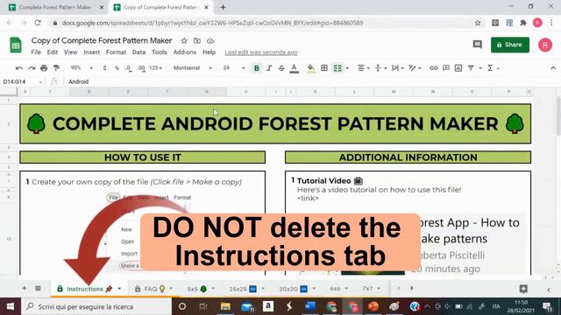
Task: Toggle merge cells
Action: click(x=337, y=68)
